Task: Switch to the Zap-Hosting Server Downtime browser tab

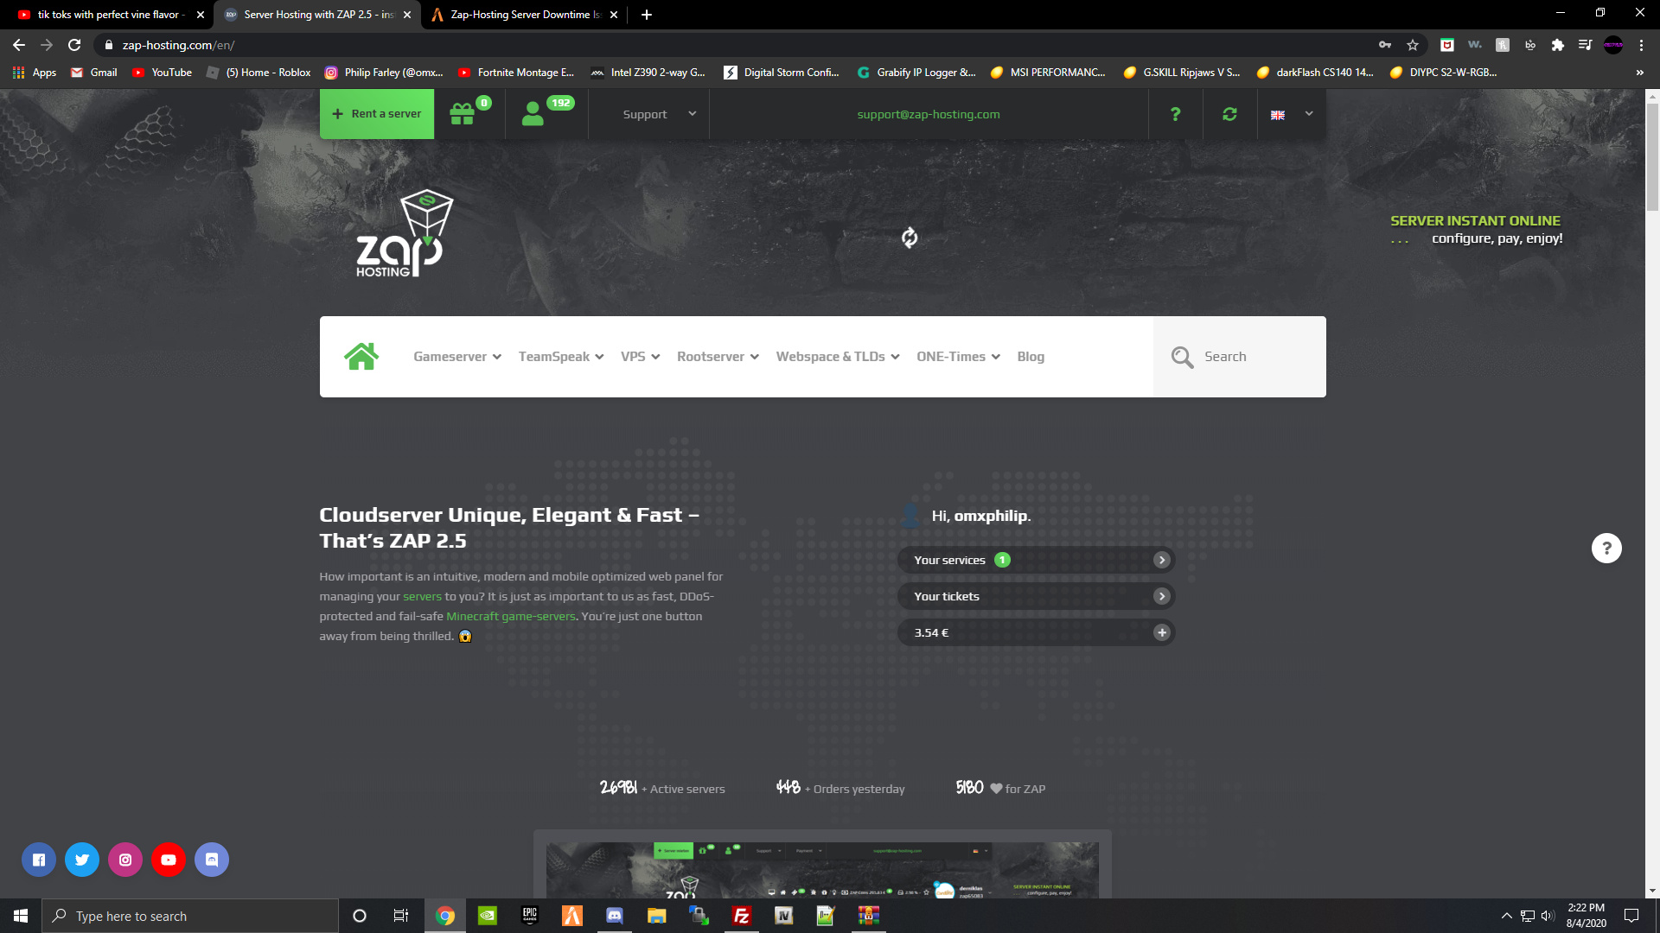Action: click(x=519, y=15)
